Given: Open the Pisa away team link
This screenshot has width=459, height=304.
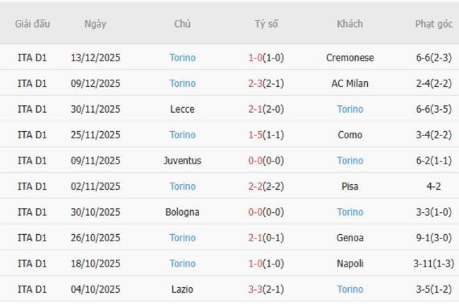Looking at the screenshot, I should click(x=350, y=186).
